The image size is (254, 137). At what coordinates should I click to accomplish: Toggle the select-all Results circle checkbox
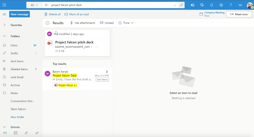(48, 23)
